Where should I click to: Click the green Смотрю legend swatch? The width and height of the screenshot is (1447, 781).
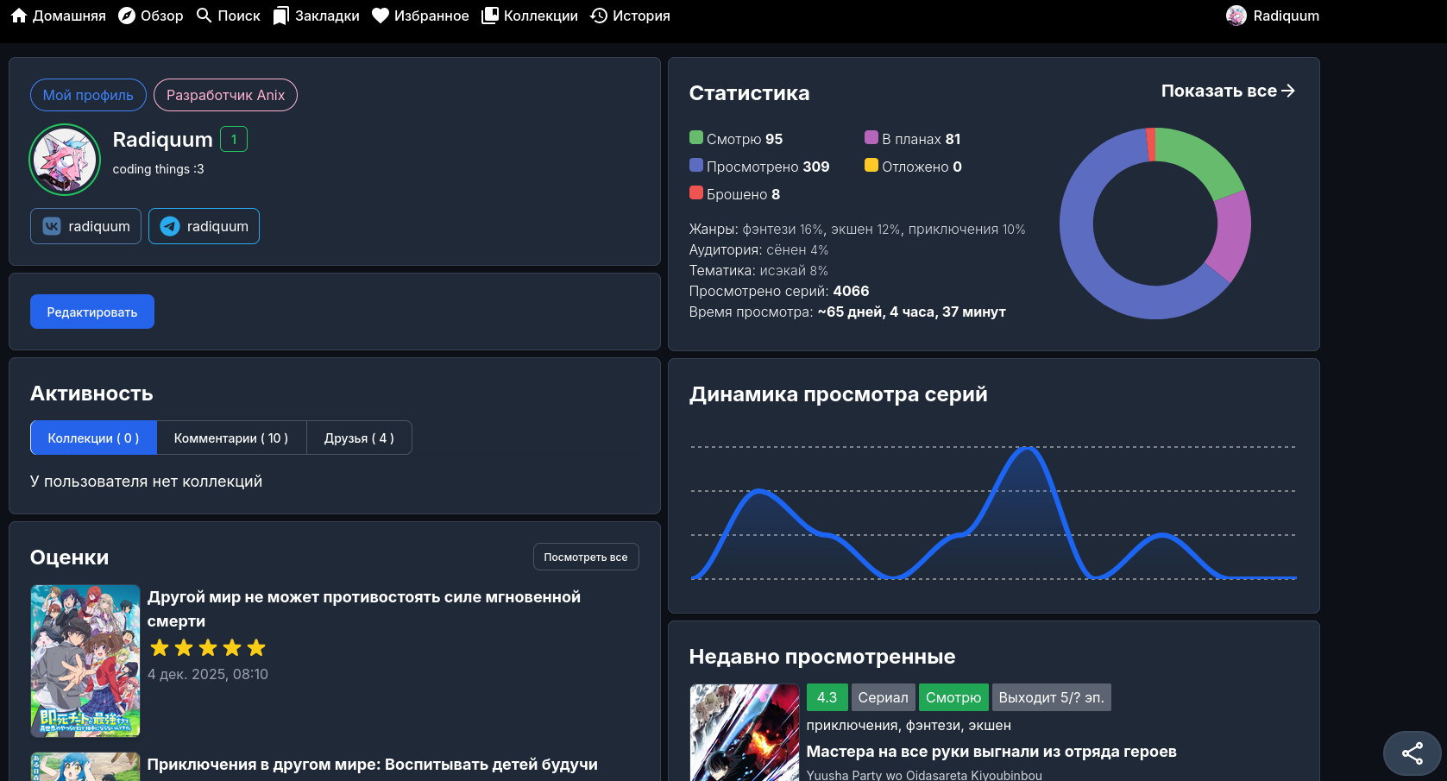pyautogui.click(x=696, y=137)
